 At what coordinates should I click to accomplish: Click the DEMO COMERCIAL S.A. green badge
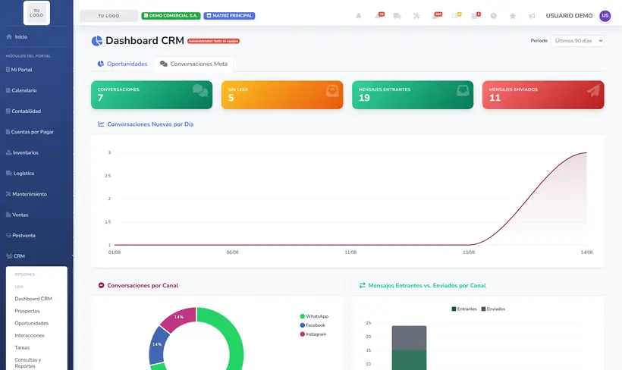click(x=171, y=16)
